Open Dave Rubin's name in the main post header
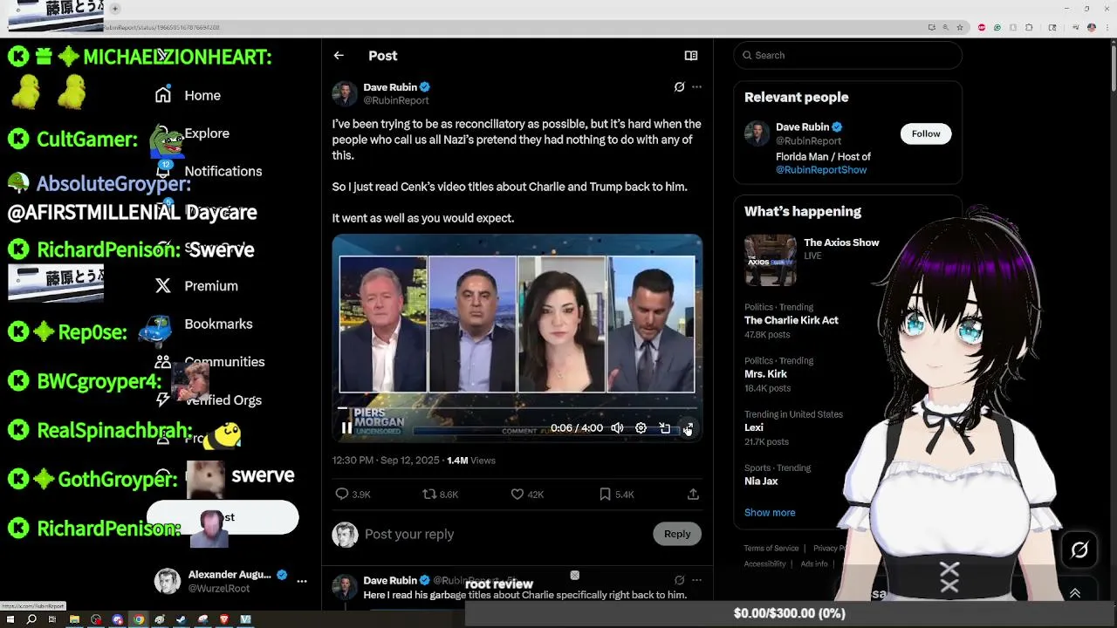This screenshot has height=628, width=1117. (x=390, y=87)
